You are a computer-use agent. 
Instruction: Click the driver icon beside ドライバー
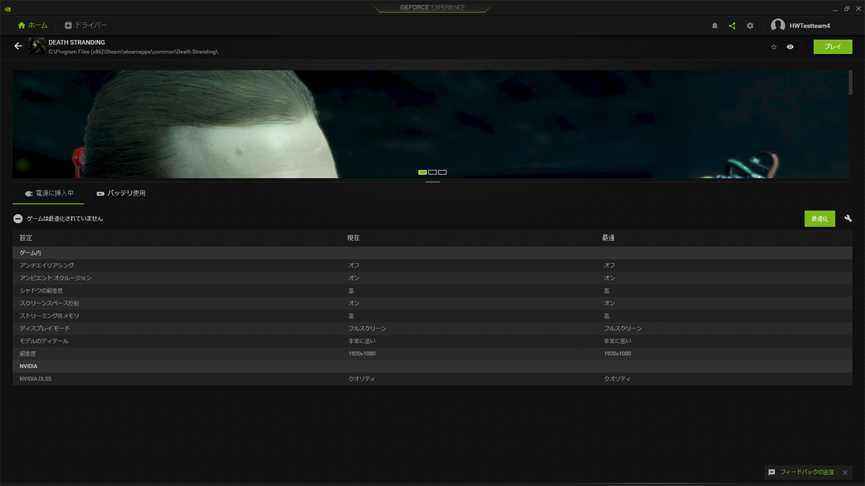pos(68,26)
